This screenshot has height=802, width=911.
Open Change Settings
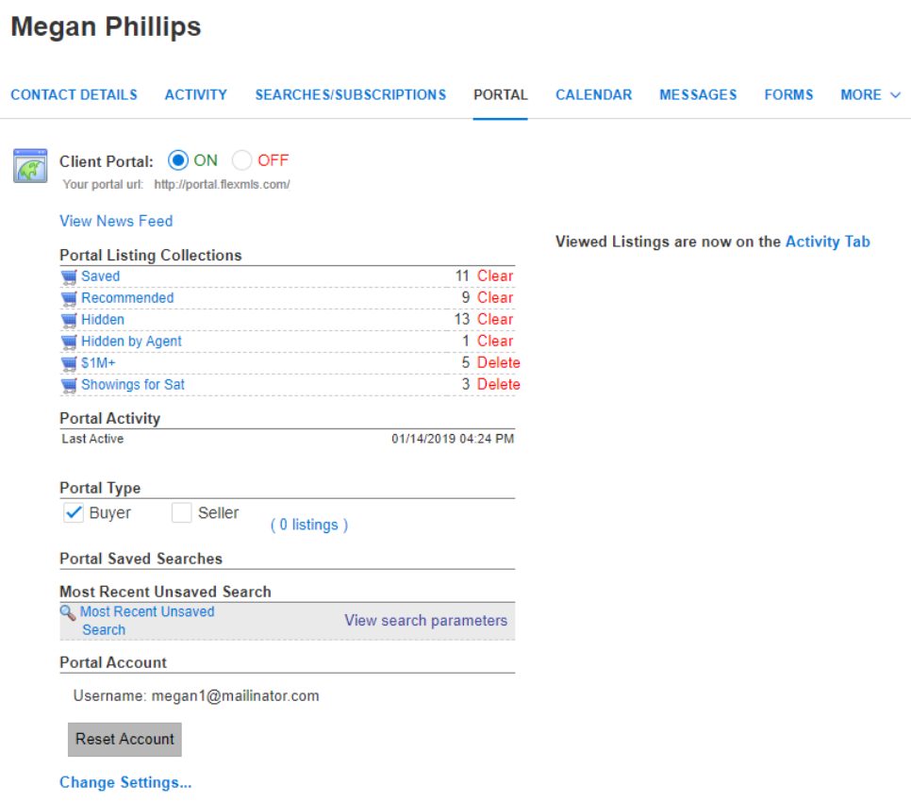pos(124,782)
